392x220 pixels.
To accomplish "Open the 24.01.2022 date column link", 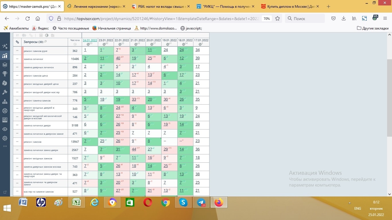I will [x=90, y=40].
